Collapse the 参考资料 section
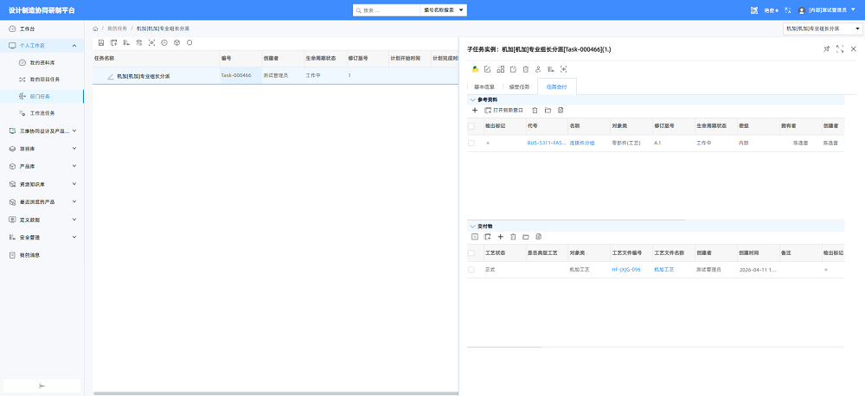Image resolution: width=865 pixels, height=396 pixels. [473, 99]
